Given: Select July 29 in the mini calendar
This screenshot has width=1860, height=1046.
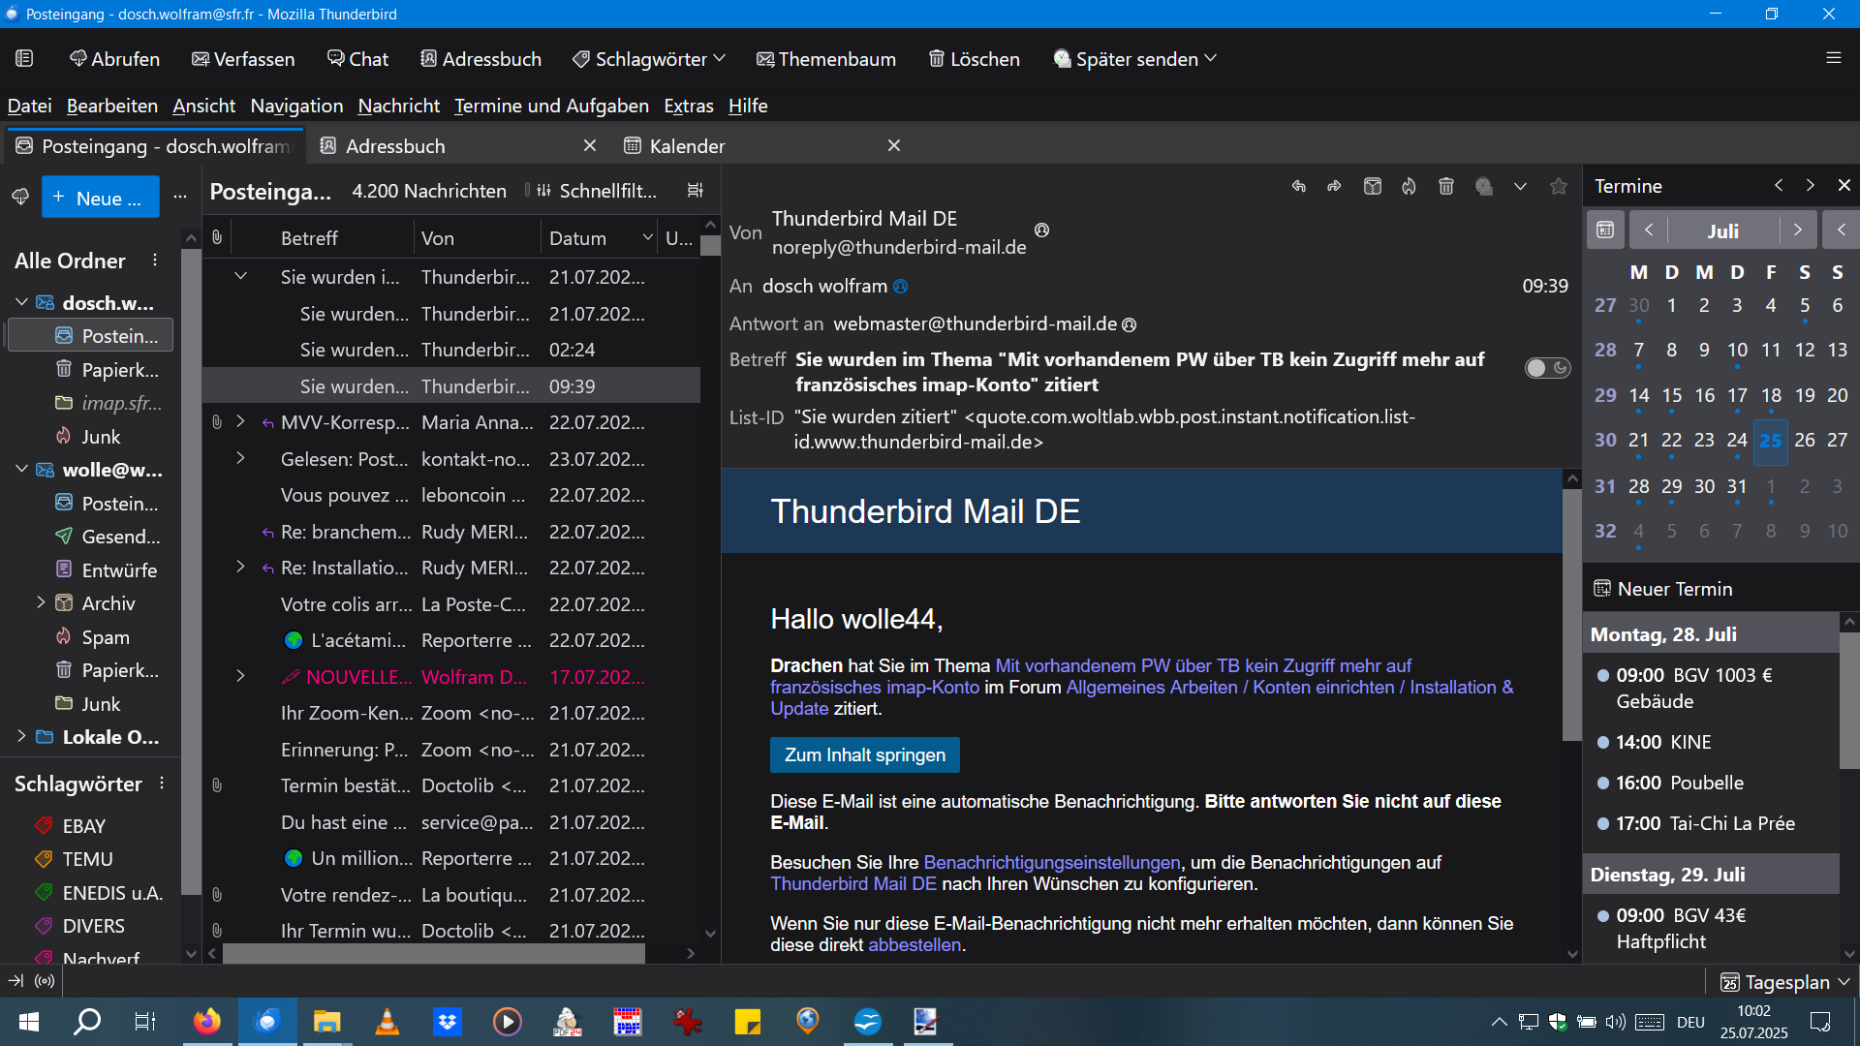Looking at the screenshot, I should (1671, 486).
